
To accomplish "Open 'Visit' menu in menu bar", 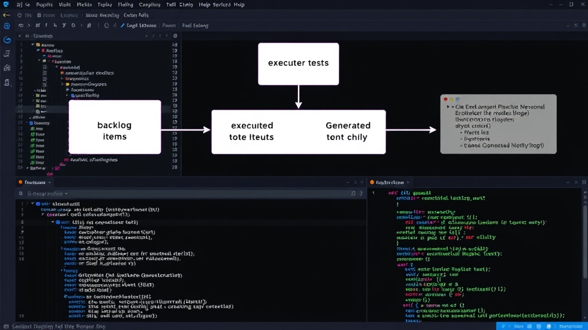I will click(x=64, y=5).
